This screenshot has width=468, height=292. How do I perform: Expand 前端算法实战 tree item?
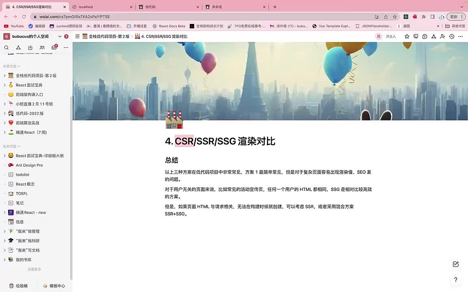point(4,123)
